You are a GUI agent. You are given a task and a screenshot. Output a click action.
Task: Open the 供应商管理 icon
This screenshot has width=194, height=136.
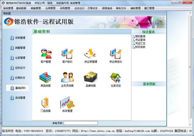[90, 53]
